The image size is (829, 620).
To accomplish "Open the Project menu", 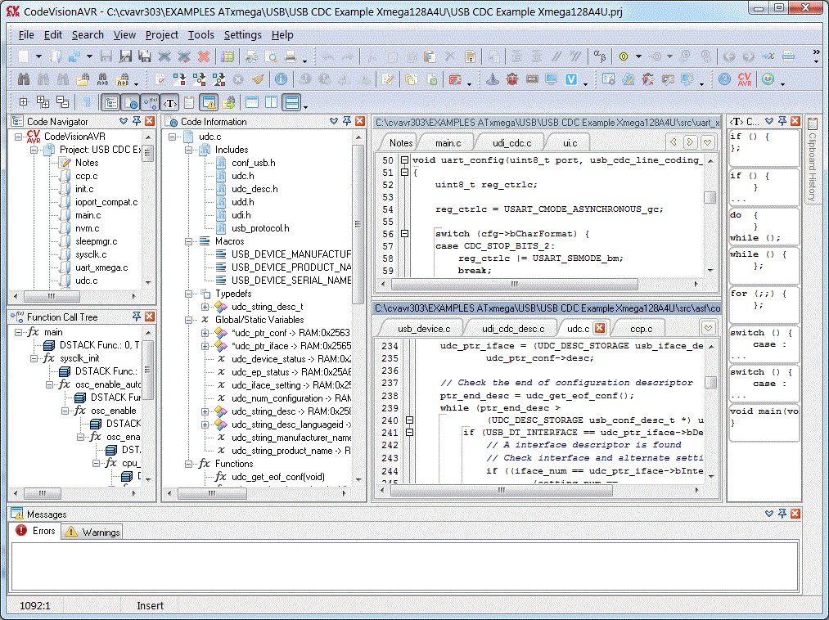I will (x=162, y=35).
